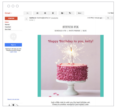Select the Hangouts conversations icon at the bottom
Image resolution: width=118 pixels, height=108 pixels.
coord(13,105)
